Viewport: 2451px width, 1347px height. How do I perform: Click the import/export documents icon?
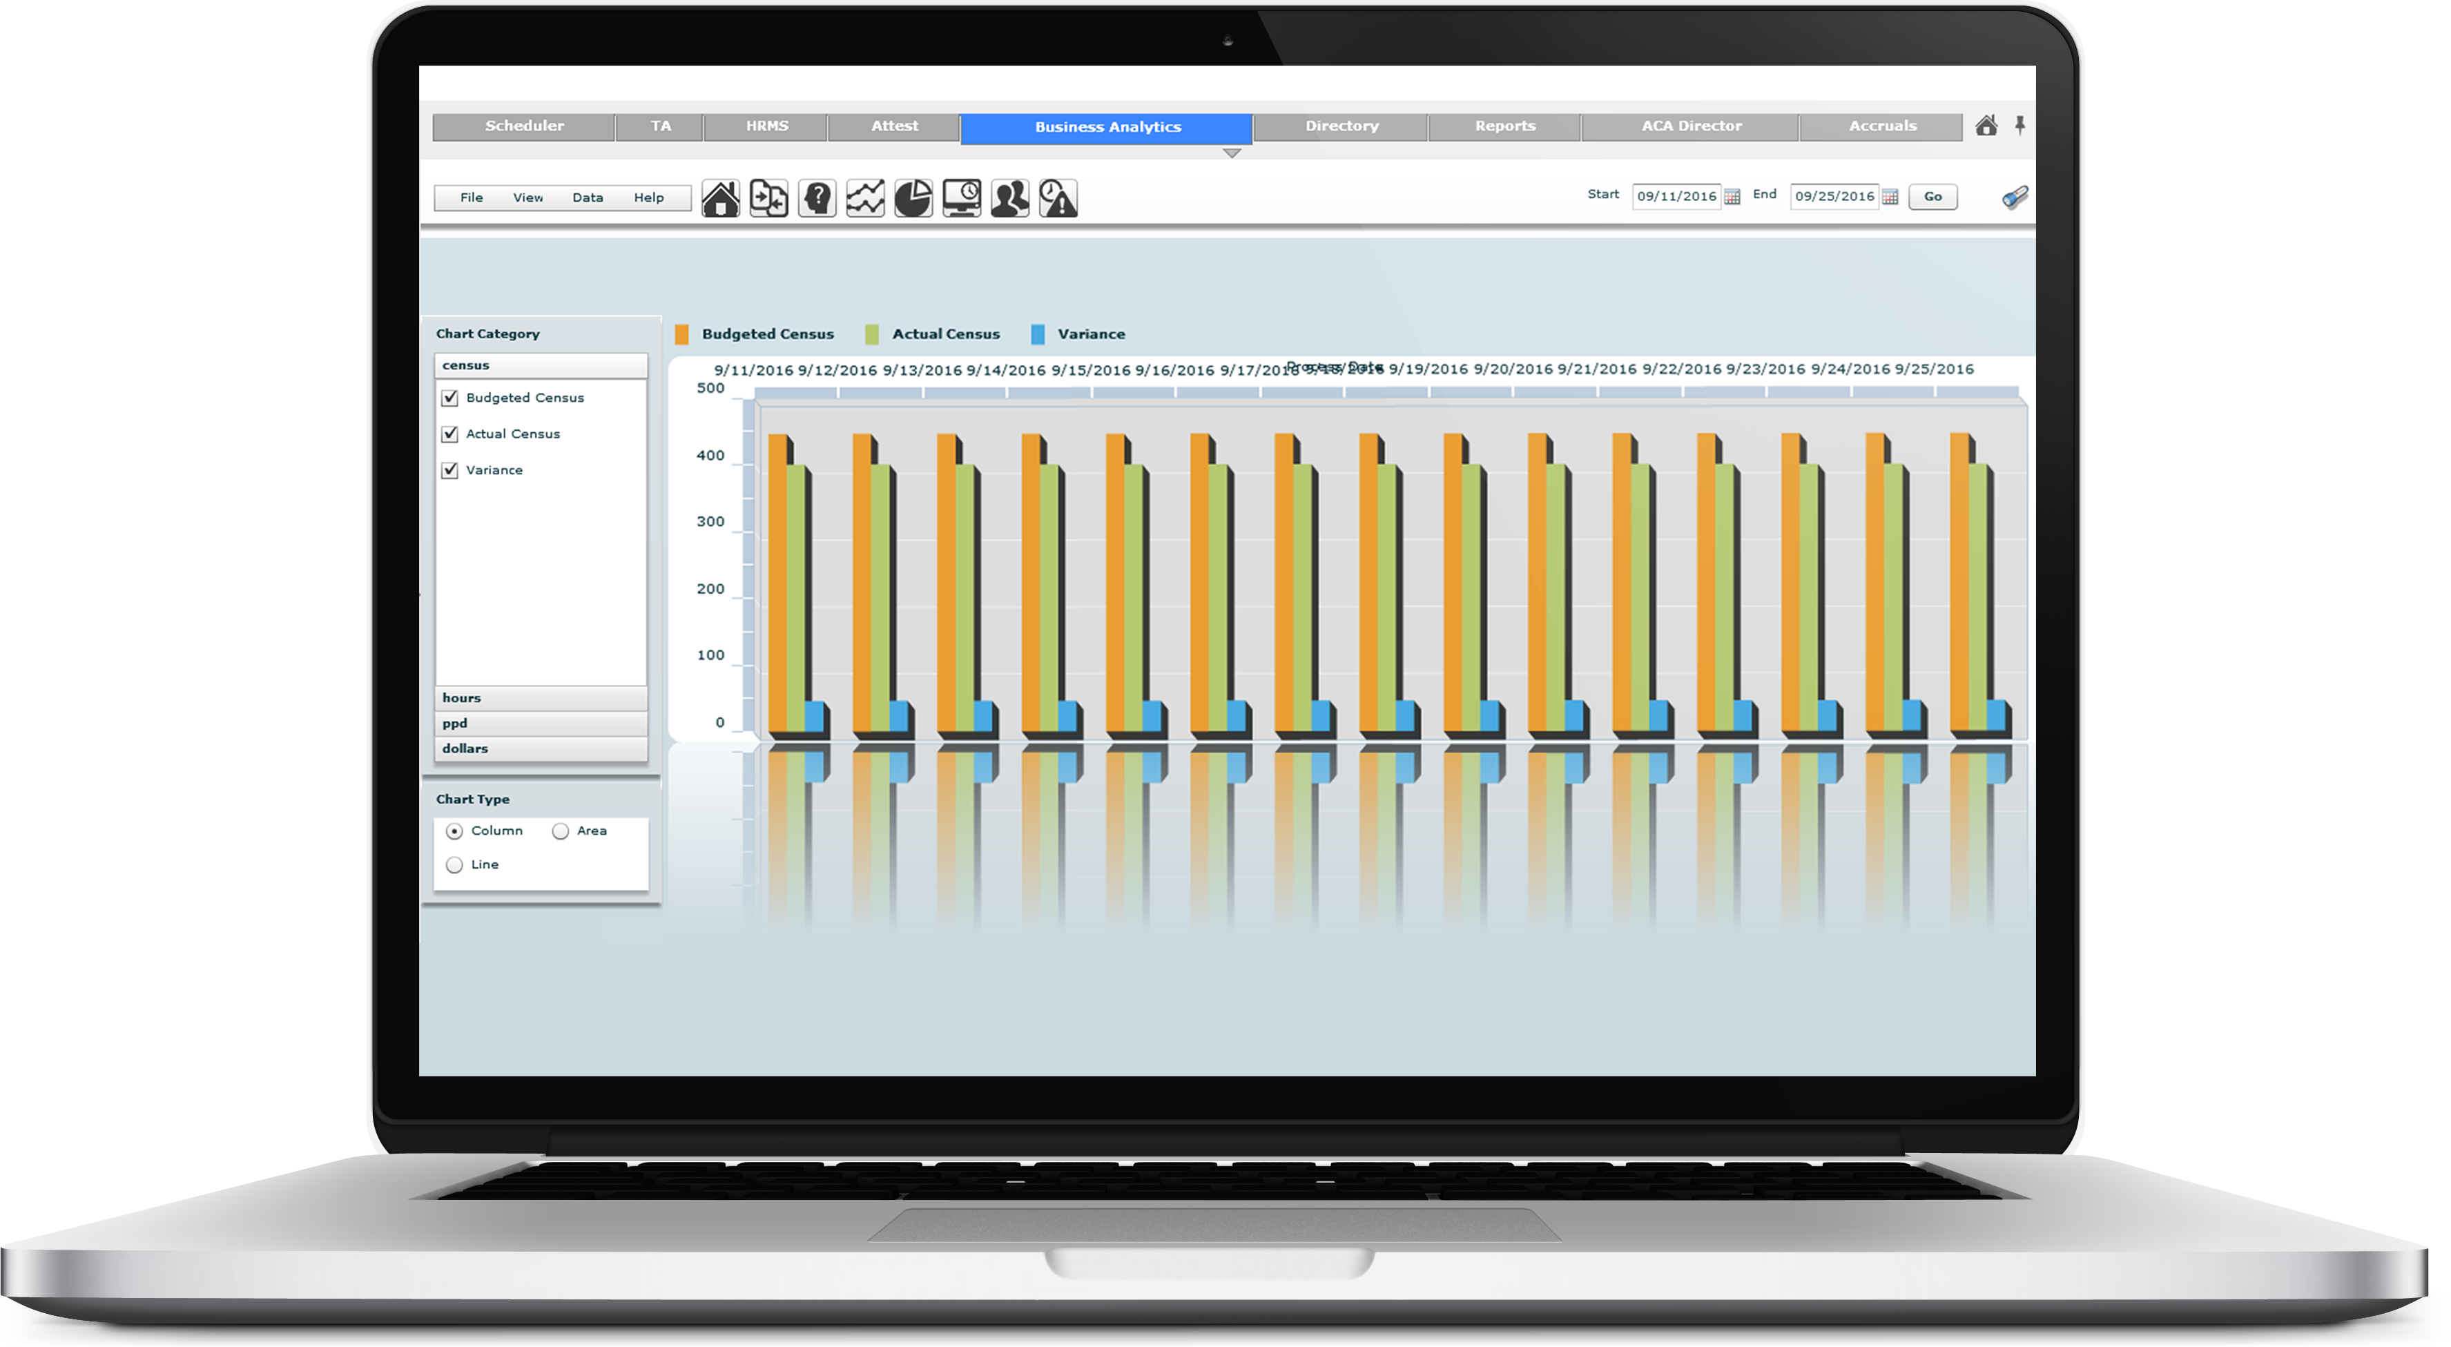tap(769, 198)
